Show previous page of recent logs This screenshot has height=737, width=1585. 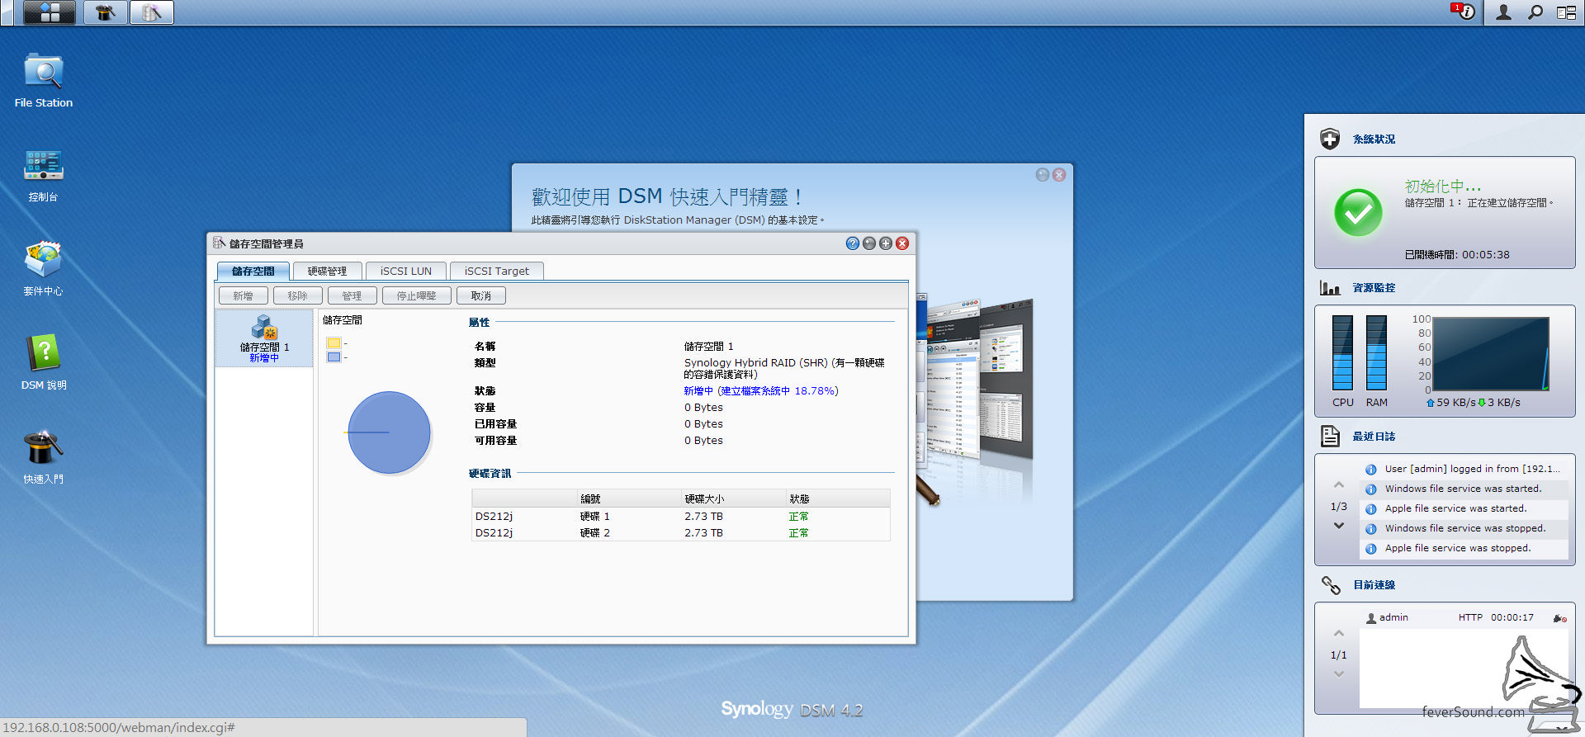click(x=1339, y=485)
